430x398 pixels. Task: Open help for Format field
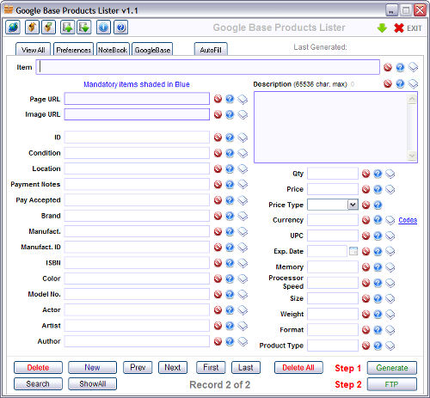[x=378, y=330]
